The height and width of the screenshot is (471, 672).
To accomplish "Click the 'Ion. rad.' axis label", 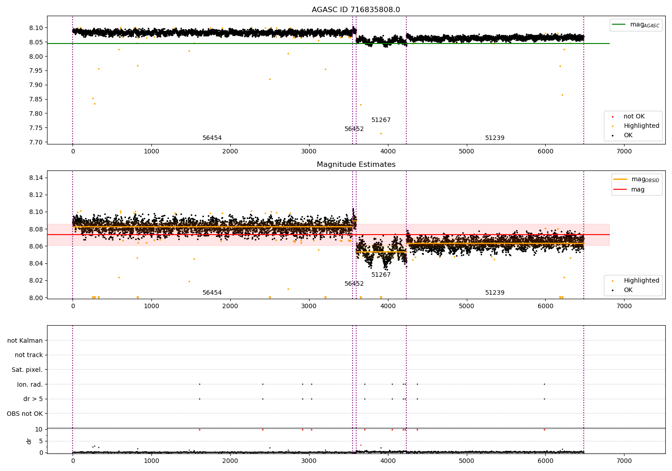I will tap(30, 384).
